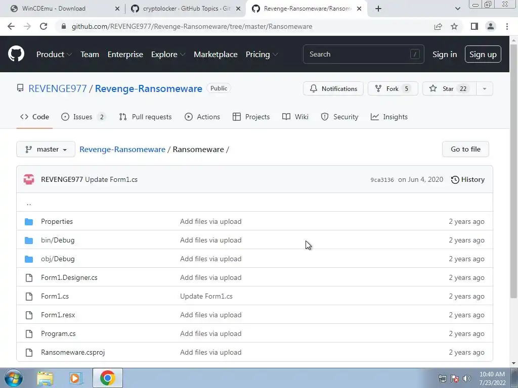Star the repository with the Star button
This screenshot has width=518, height=388.
(x=449, y=88)
